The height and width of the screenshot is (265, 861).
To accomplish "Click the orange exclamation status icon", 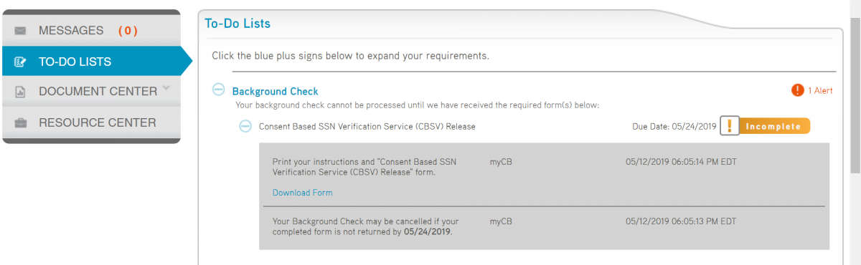I will 729,126.
